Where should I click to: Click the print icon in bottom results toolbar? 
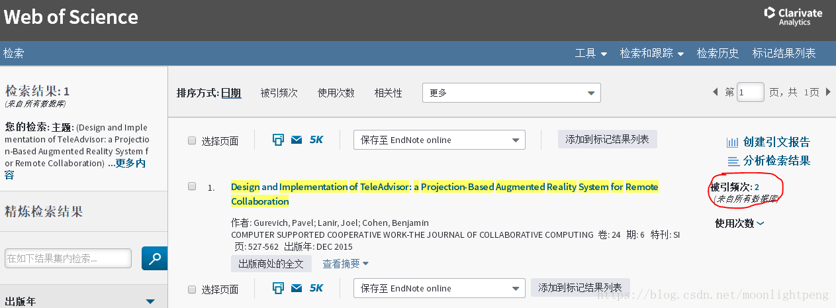[278, 288]
